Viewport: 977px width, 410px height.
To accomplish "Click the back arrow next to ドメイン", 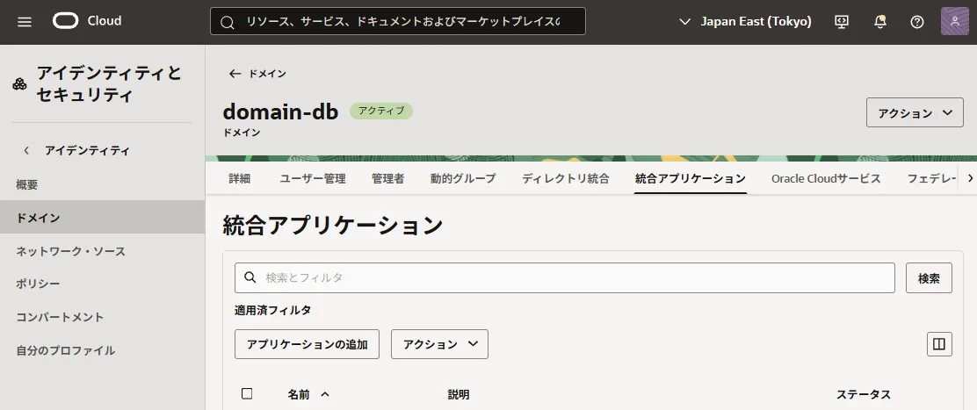I will (235, 74).
